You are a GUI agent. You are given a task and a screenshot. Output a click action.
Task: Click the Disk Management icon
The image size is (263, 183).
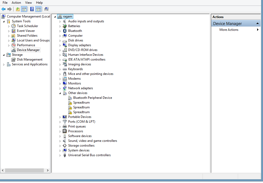coord(13,59)
